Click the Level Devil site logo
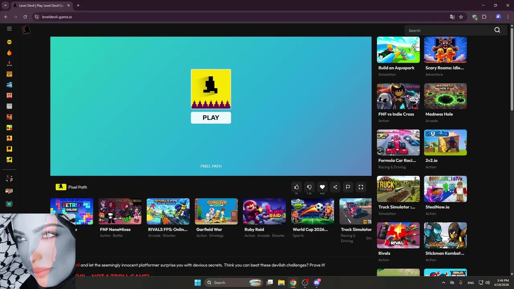 [27, 29]
